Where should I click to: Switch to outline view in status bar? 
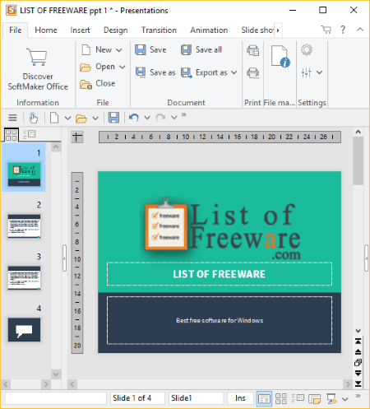pos(298,398)
